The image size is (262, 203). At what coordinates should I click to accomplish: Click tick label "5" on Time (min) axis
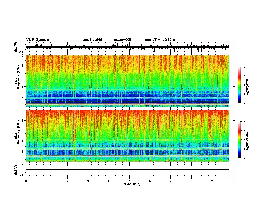[x=129, y=181]
